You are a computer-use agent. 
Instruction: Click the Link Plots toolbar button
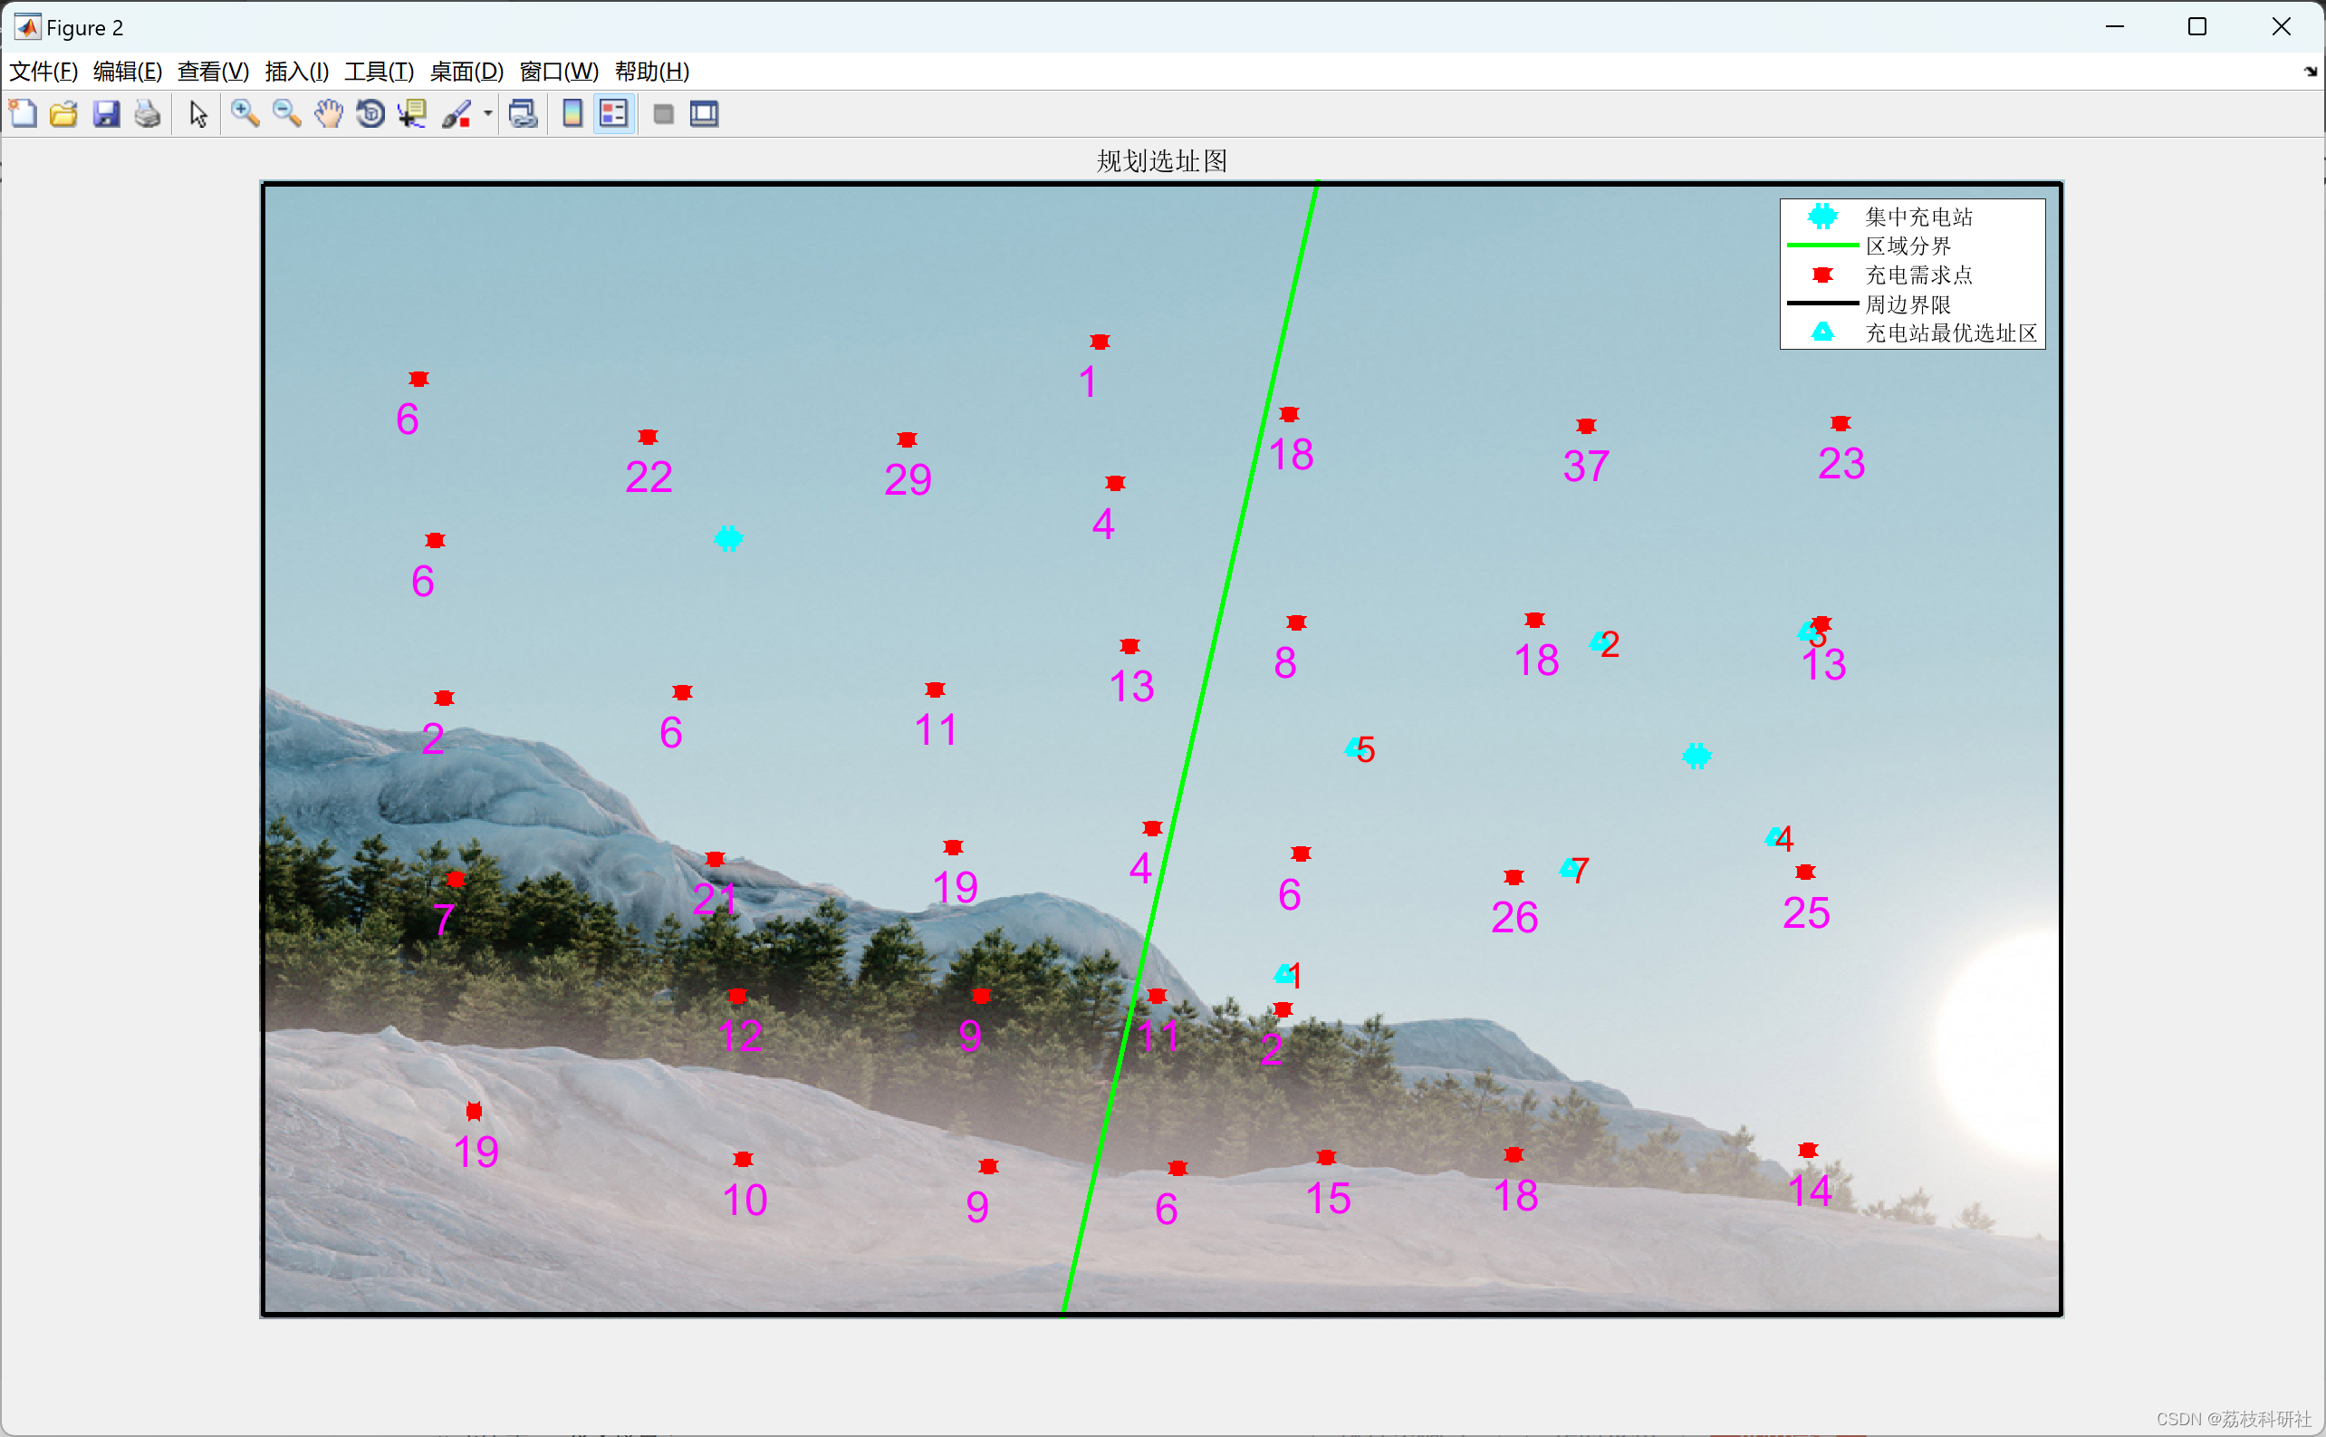click(x=523, y=114)
